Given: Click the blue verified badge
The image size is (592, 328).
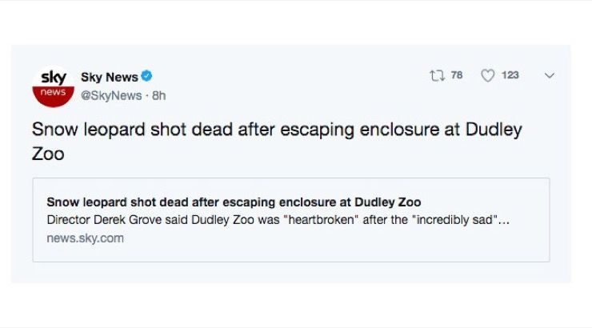Looking at the screenshot, I should [146, 77].
